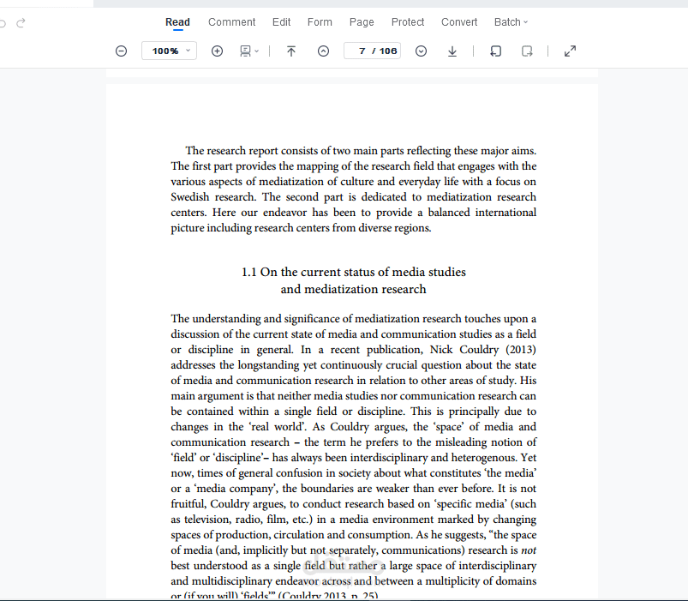Zoom in with the plus circle icon
The image size is (688, 601).
click(x=217, y=51)
